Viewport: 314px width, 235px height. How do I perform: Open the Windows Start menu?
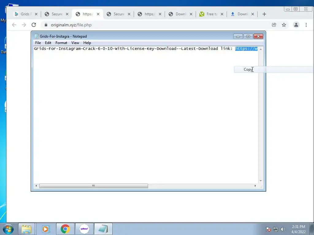[8, 229]
